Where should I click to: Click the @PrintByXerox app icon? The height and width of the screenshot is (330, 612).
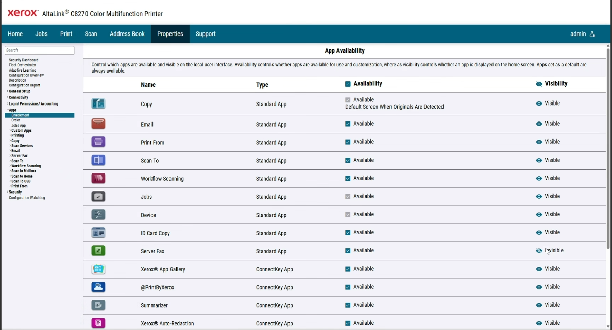point(98,287)
